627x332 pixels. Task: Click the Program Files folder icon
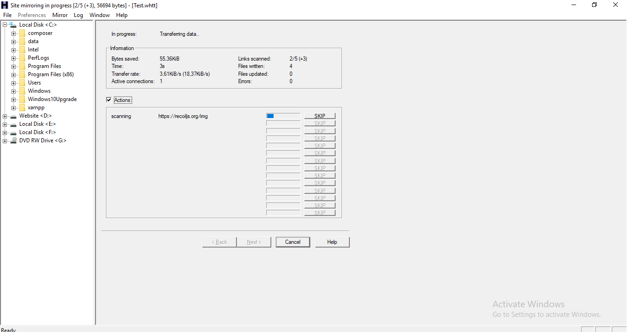22,66
